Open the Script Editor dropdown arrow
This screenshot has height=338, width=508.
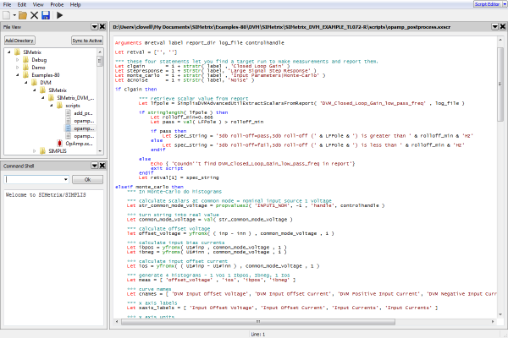504,4
